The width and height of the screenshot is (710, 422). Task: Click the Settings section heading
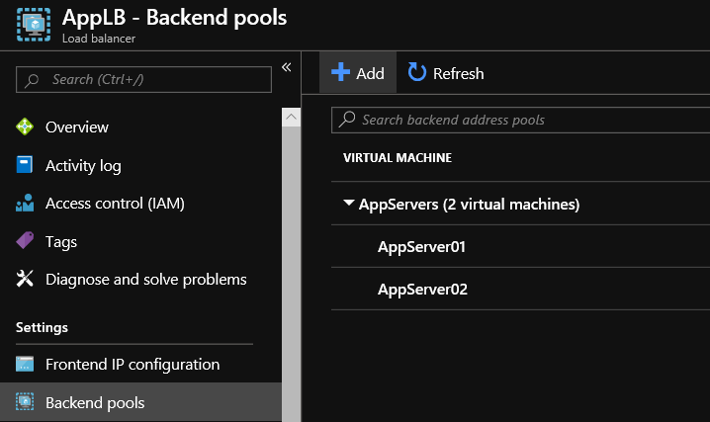42,327
